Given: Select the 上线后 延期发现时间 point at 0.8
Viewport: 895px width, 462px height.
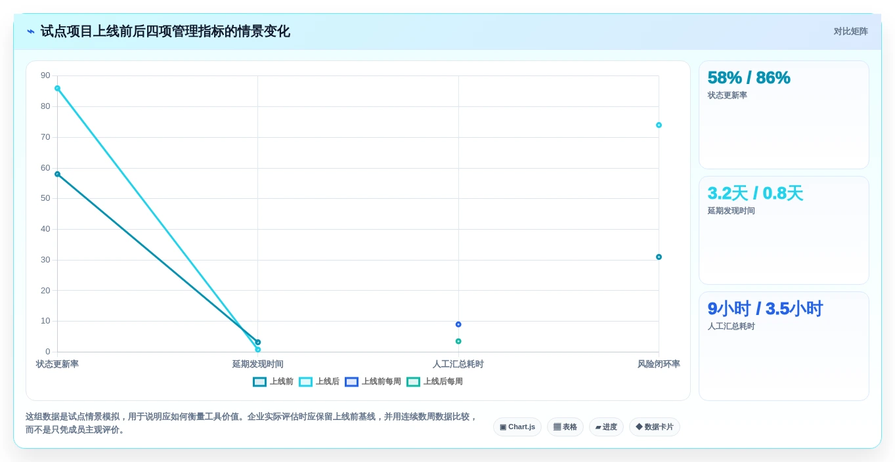Looking at the screenshot, I should coord(258,349).
